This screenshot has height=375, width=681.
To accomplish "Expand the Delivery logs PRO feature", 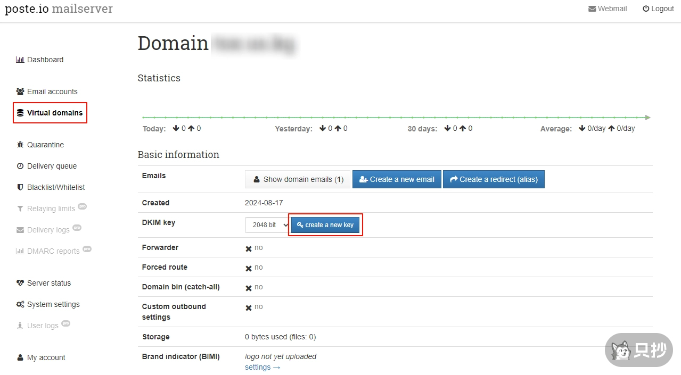I will point(48,230).
